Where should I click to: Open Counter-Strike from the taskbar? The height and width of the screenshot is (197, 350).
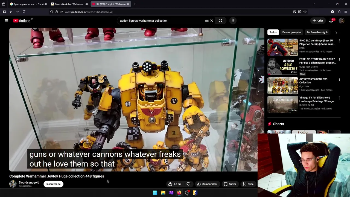coord(195,193)
